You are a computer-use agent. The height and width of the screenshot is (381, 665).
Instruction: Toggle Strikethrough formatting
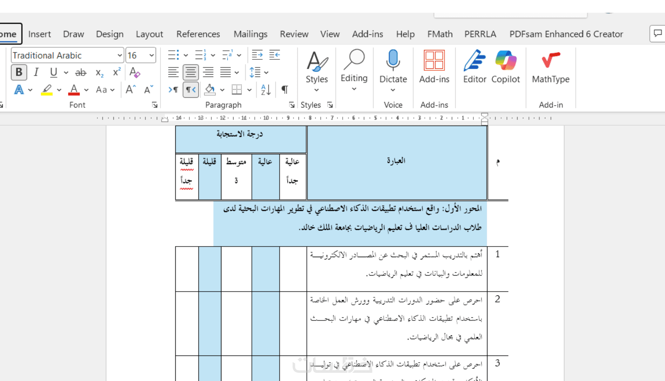pyautogui.click(x=81, y=72)
